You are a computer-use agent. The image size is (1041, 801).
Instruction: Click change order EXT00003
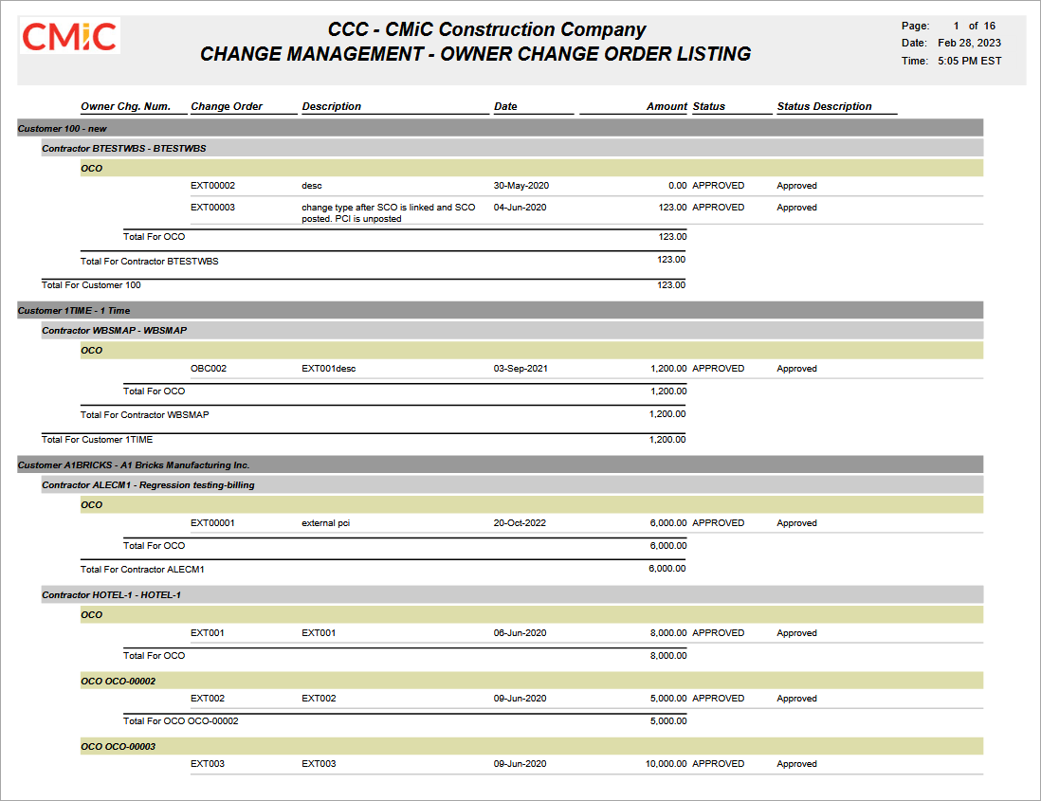[x=212, y=207]
